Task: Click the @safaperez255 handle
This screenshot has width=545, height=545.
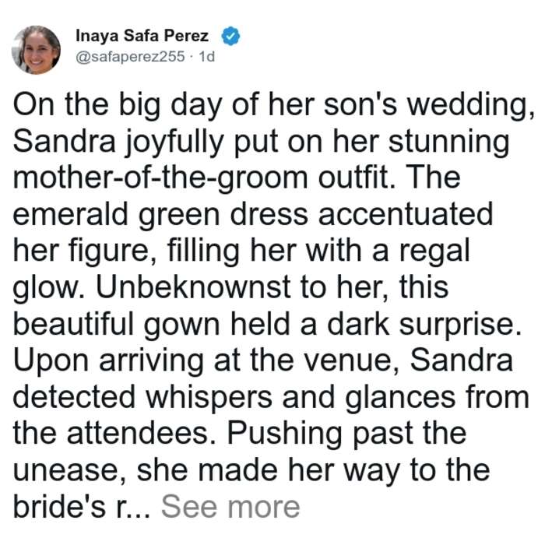Action: [x=130, y=56]
